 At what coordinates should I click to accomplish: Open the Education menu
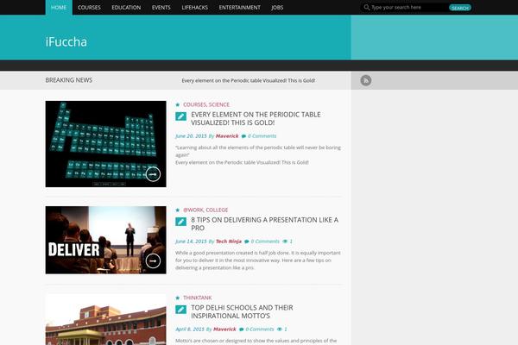(x=126, y=7)
